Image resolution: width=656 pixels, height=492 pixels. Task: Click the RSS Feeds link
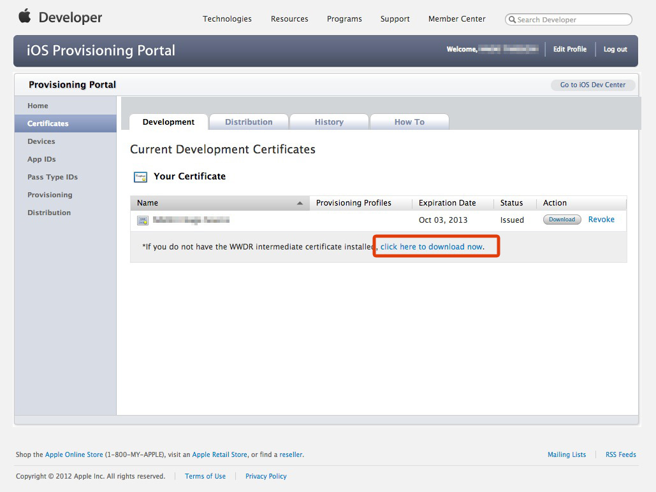coord(620,454)
